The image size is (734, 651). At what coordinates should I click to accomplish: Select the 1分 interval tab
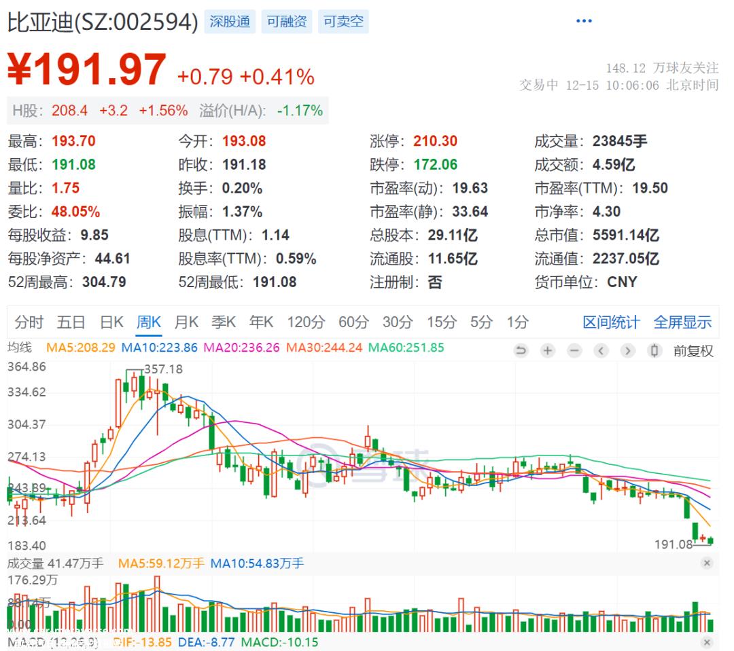coord(517,322)
